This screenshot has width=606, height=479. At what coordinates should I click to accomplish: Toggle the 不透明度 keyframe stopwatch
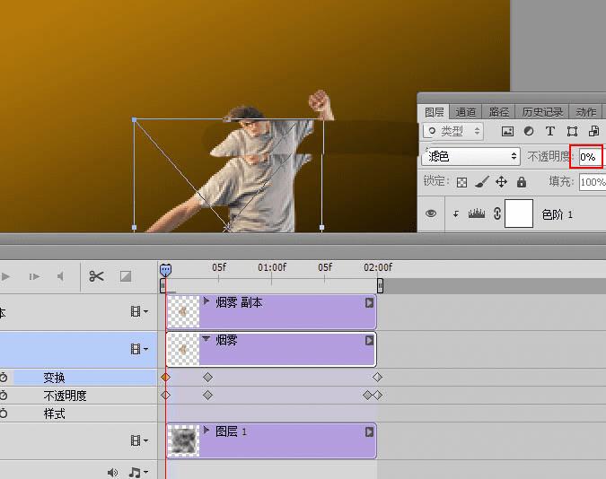coord(4,396)
